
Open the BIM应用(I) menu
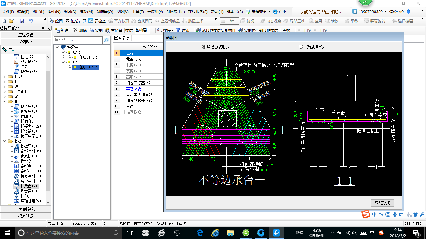point(176,12)
